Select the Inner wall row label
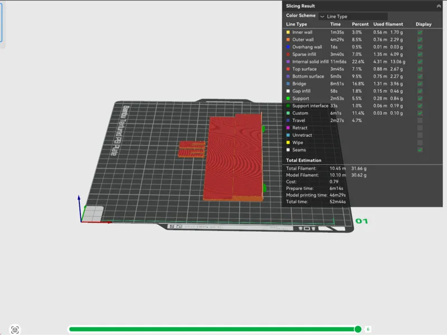 point(302,32)
